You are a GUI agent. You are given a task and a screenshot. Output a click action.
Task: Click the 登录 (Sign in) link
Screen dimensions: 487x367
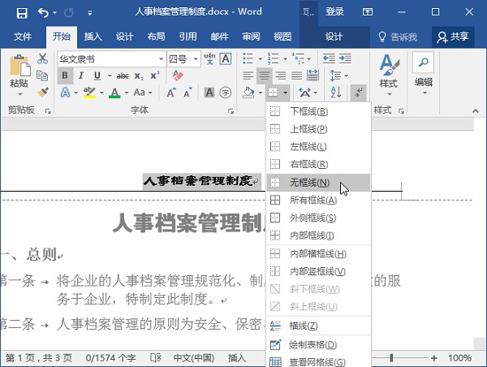point(334,12)
